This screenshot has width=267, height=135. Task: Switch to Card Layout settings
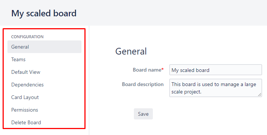tap(25, 97)
